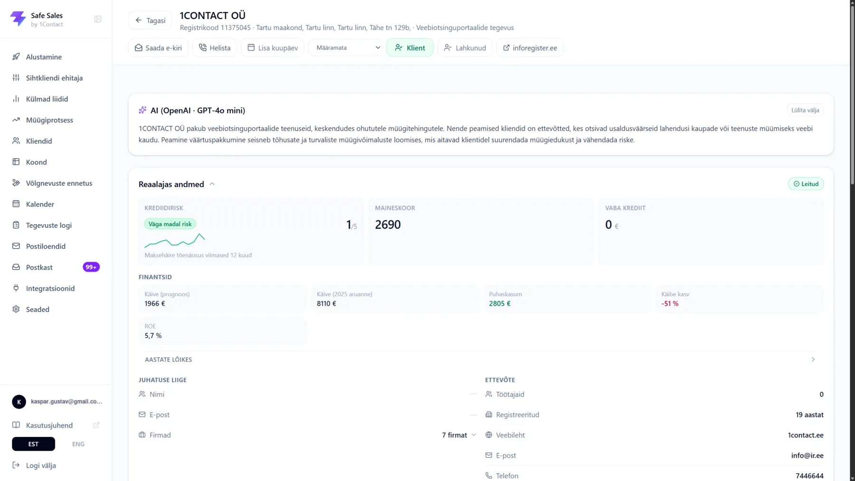Click the Võlgnevuste ennetus icon

pyautogui.click(x=16, y=183)
